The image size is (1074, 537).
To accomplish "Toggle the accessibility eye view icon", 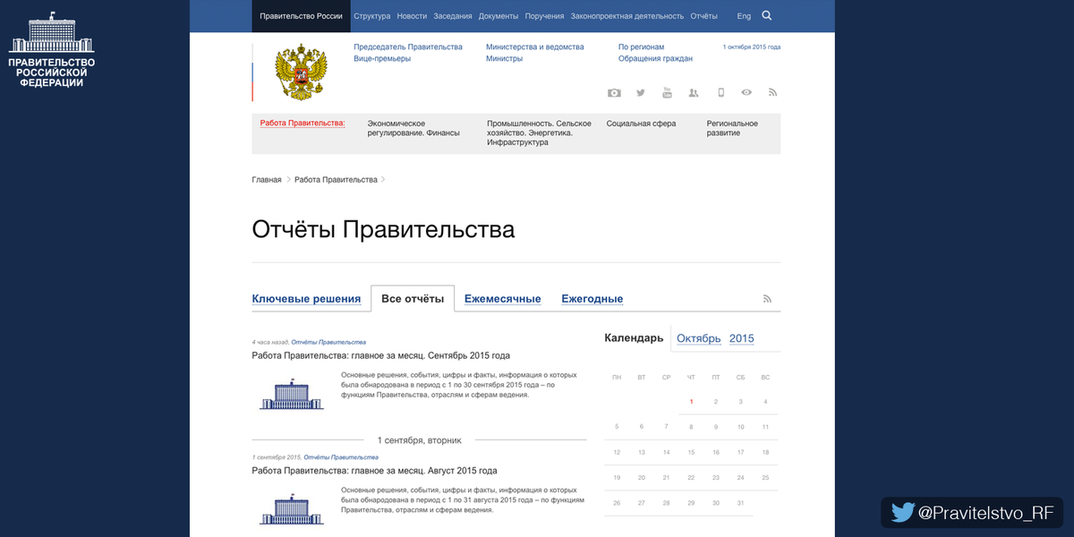I will click(746, 93).
